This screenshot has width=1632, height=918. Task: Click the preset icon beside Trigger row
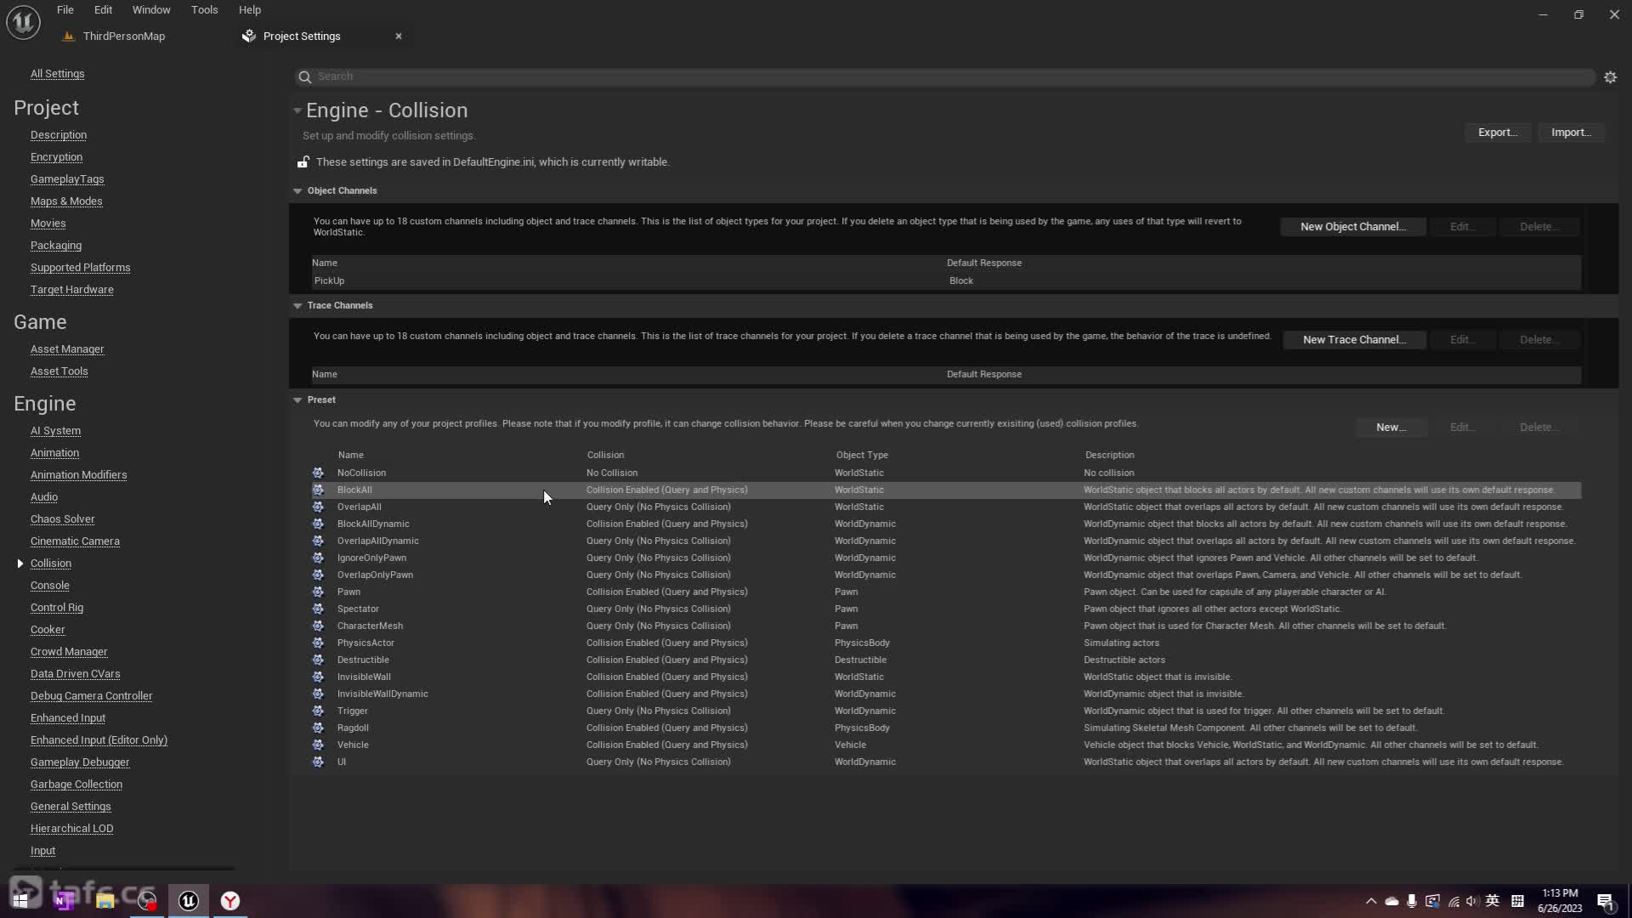[318, 711]
